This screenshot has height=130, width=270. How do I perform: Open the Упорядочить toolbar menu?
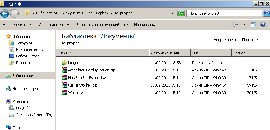17,25
